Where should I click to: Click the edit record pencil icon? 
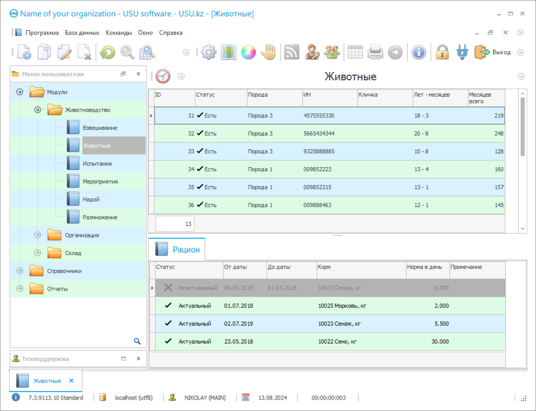pos(64,52)
